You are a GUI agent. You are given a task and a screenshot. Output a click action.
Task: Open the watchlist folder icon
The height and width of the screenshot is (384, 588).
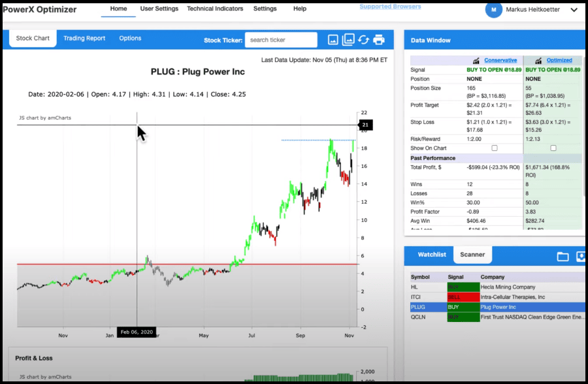point(563,257)
